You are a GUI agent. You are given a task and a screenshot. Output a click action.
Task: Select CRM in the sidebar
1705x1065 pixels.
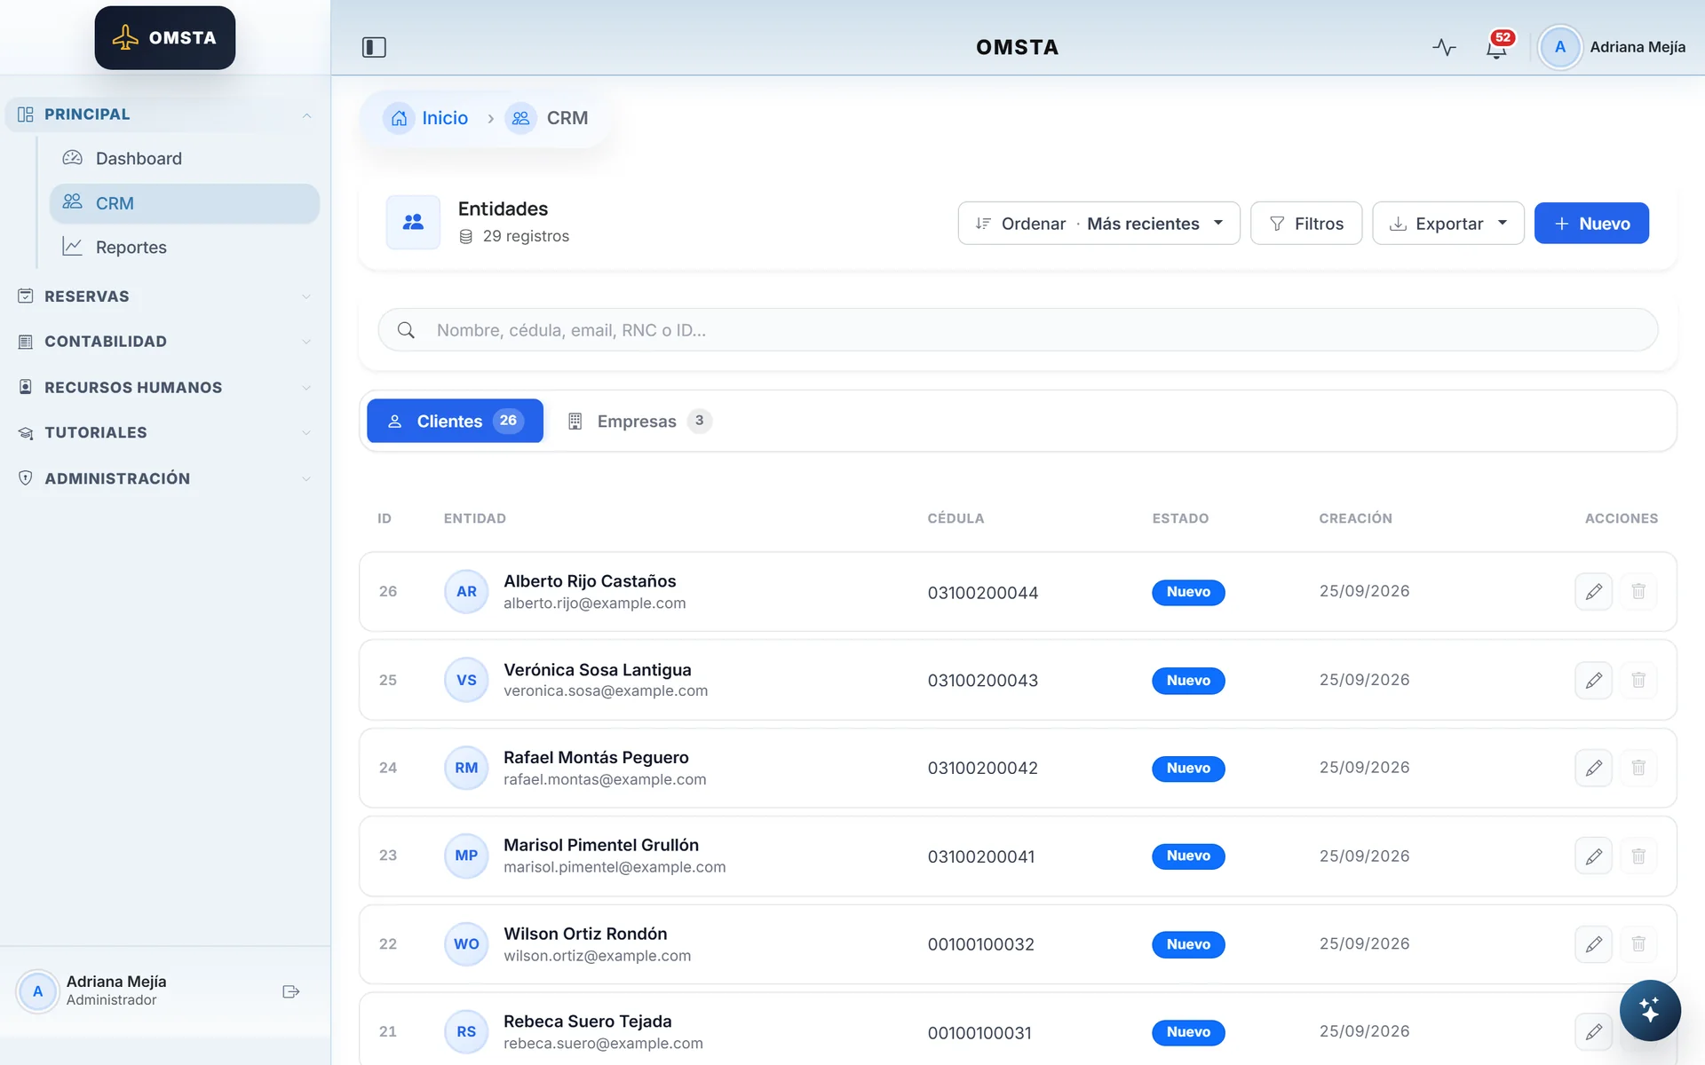[x=185, y=203]
